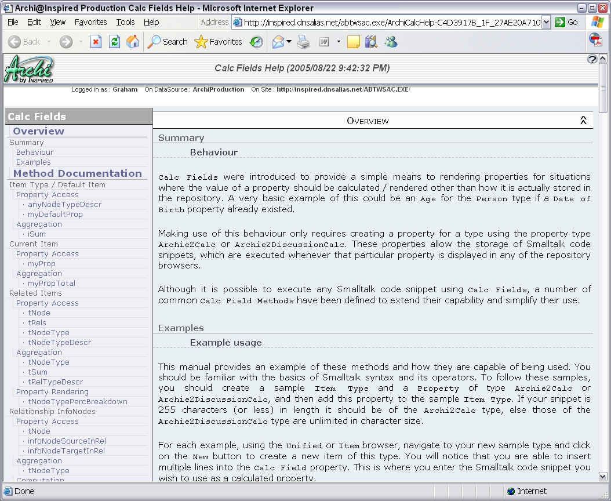Click the Archi by Inspired logo

click(29, 70)
